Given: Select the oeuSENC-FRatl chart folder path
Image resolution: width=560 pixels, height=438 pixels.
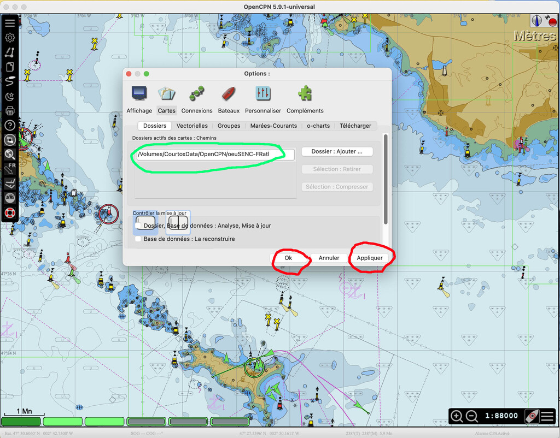Looking at the screenshot, I should (214, 155).
